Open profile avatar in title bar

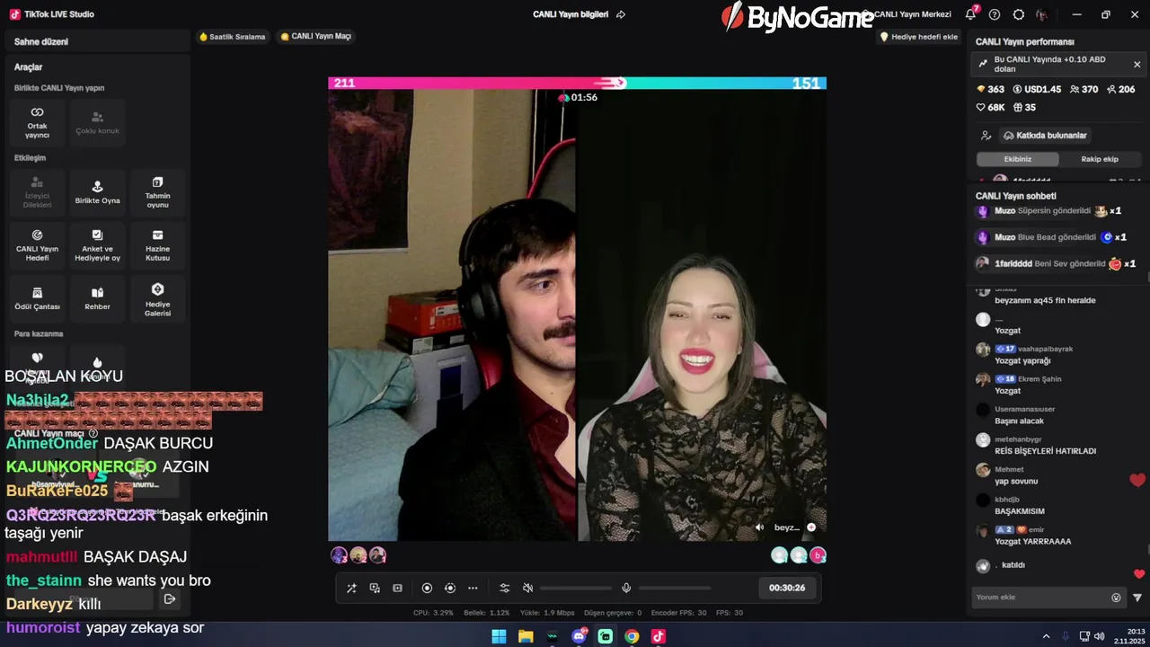1042,14
